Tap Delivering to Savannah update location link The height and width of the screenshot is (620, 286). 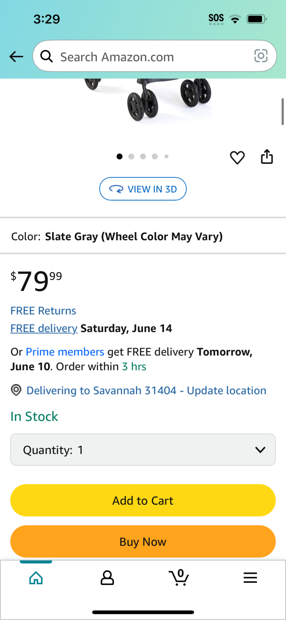(146, 391)
